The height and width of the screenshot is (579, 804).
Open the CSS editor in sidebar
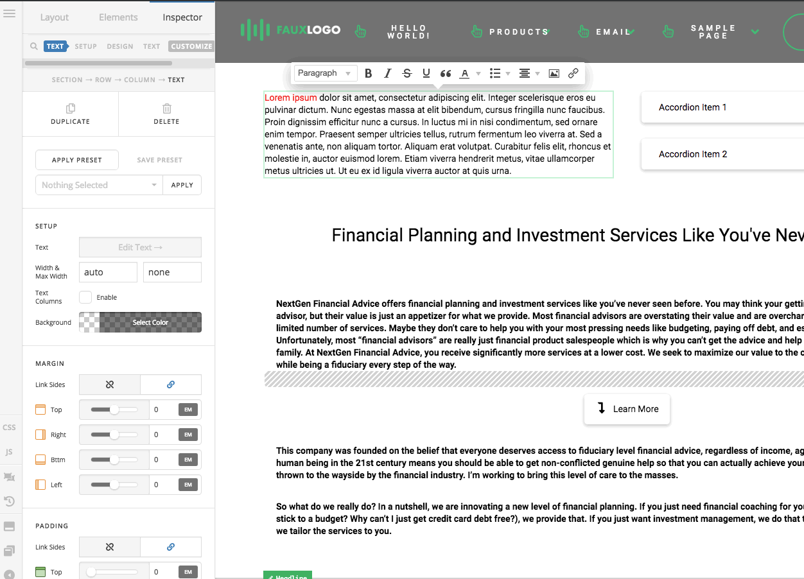pyautogui.click(x=9, y=428)
